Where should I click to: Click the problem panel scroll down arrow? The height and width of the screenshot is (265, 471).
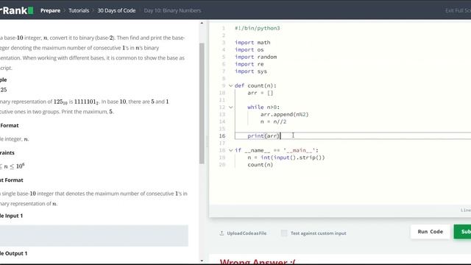[x=202, y=261]
